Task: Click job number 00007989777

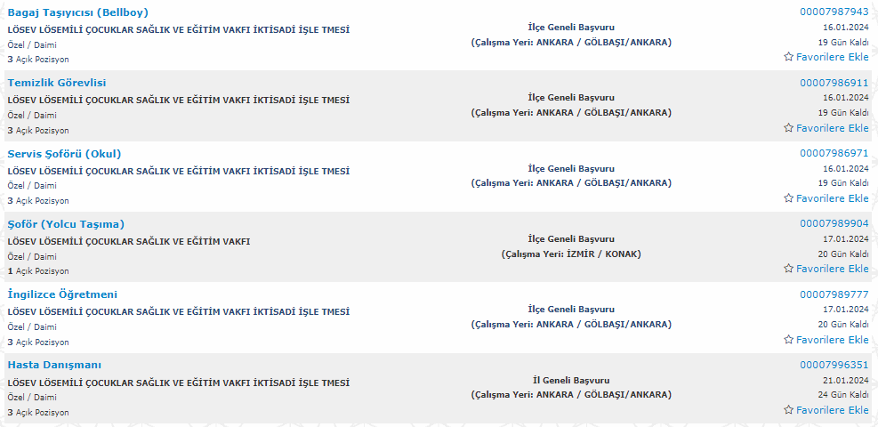Action: pyautogui.click(x=834, y=294)
